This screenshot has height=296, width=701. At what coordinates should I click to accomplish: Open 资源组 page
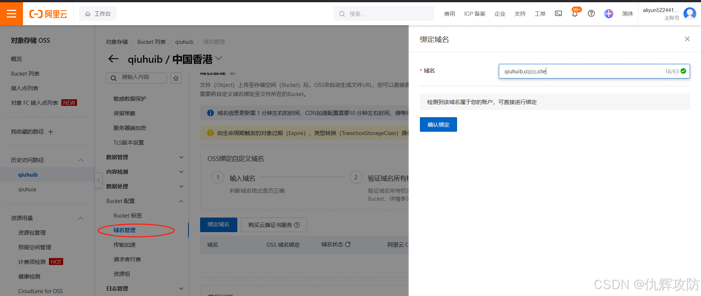[122, 274]
